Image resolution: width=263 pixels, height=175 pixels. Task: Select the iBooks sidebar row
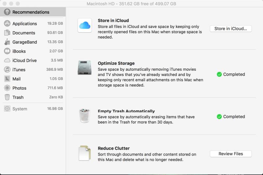tap(33, 51)
